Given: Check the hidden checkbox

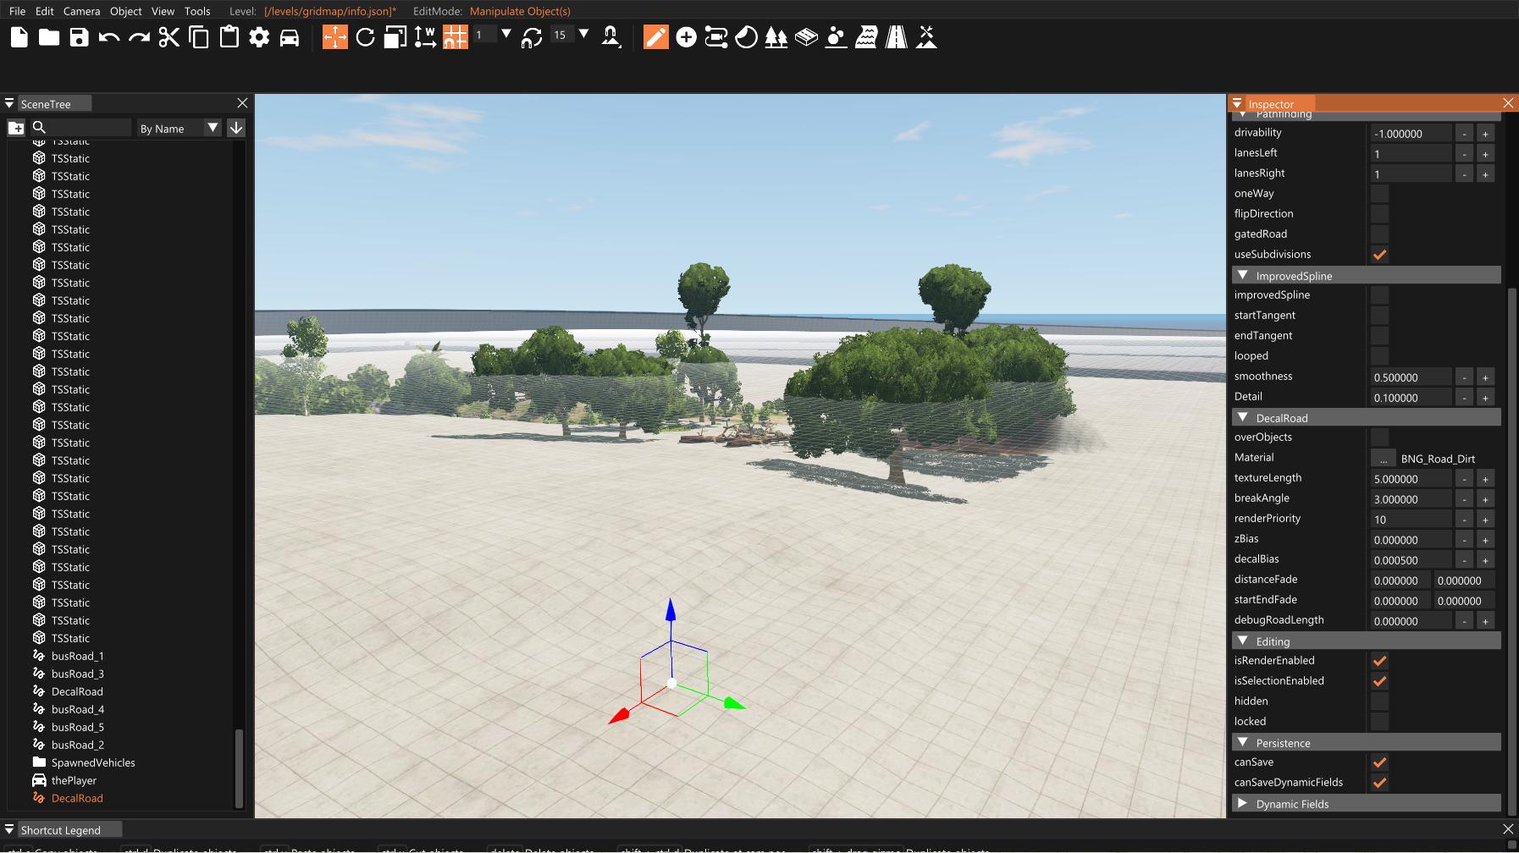Looking at the screenshot, I should (1380, 702).
